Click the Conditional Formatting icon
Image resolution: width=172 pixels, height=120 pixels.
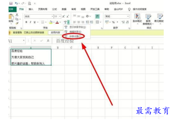pos(137,16)
